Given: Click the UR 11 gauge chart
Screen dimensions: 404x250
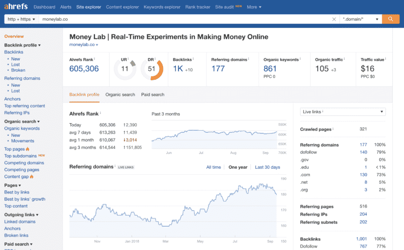Looking at the screenshot, I should [125, 69].
